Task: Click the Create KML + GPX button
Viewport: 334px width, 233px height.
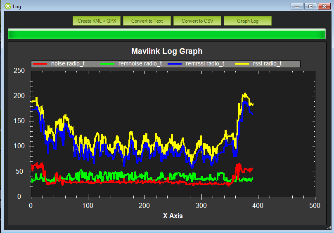Action: coord(97,21)
